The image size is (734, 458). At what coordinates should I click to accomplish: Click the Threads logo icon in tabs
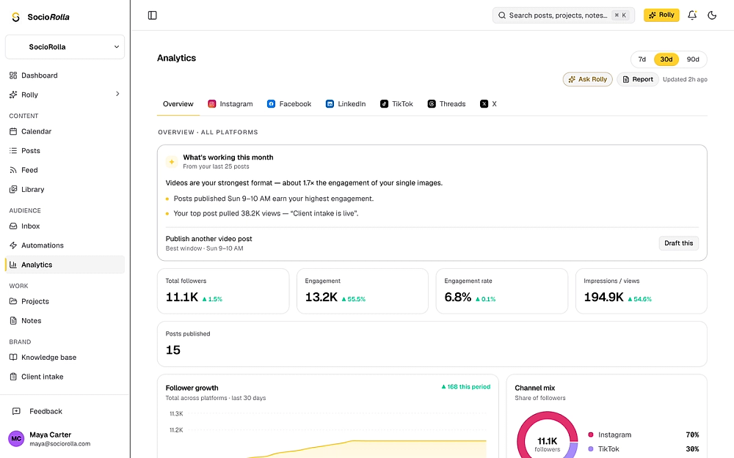coord(432,104)
